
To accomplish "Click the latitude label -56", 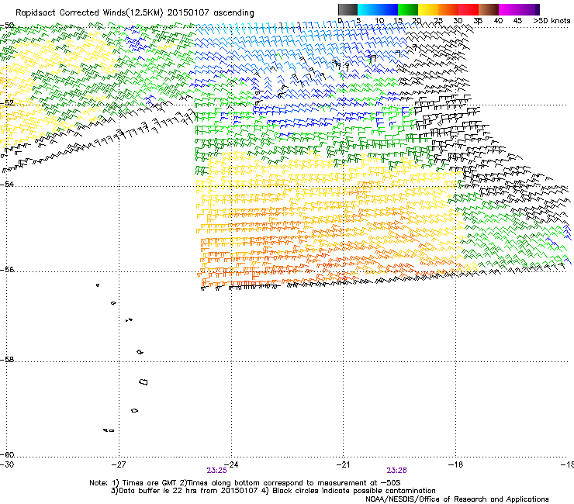I will 7,269.
